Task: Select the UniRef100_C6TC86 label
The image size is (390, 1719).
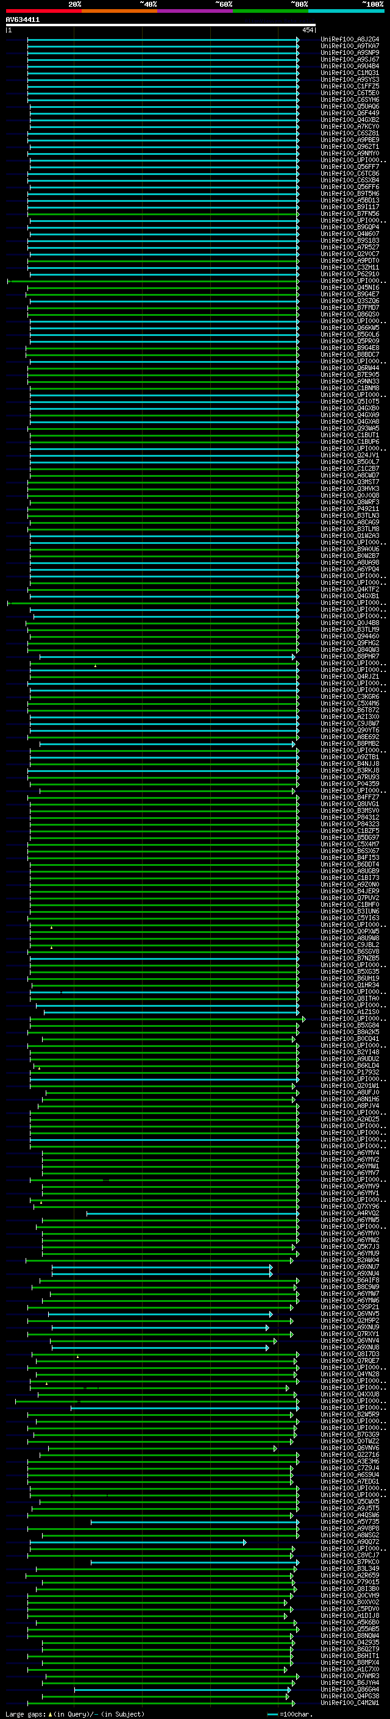Action: coord(350,174)
